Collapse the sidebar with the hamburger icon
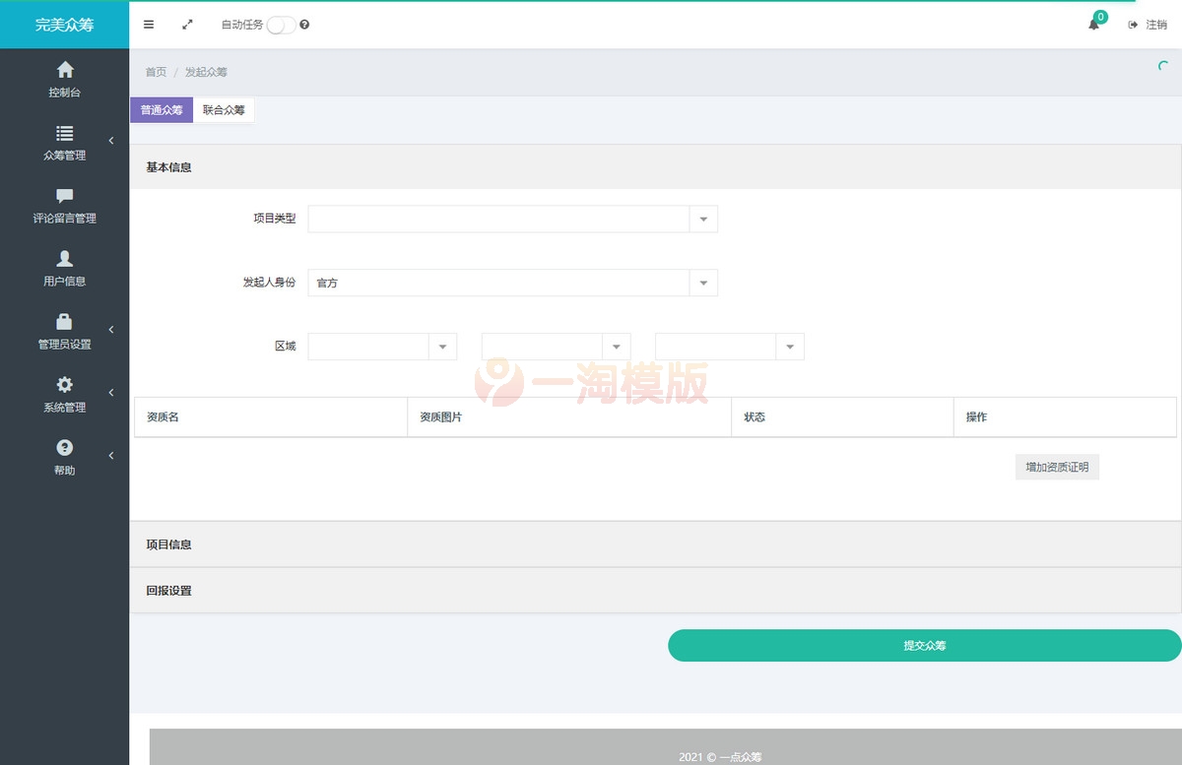The image size is (1182, 765). tap(149, 25)
